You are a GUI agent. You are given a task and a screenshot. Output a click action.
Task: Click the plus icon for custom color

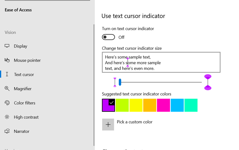(108, 124)
